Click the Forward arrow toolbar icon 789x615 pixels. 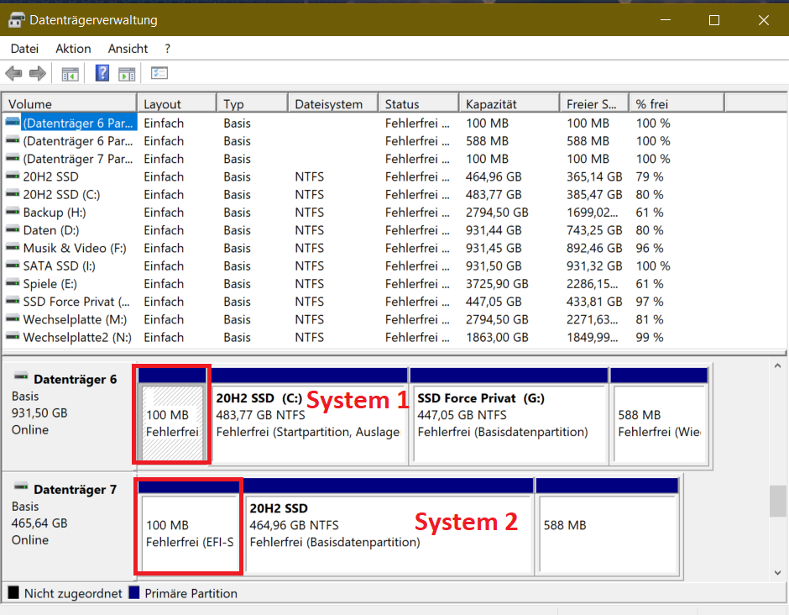[x=38, y=74]
